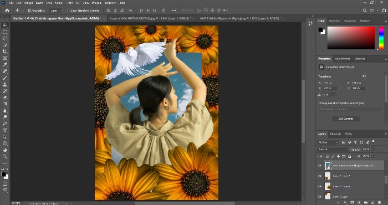Open the Search icon at top right
Screen dimensions: 388x205
point(365,11)
